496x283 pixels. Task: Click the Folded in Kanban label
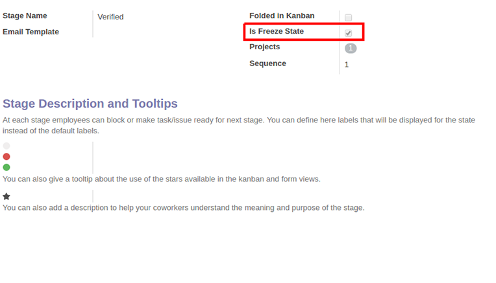point(282,16)
